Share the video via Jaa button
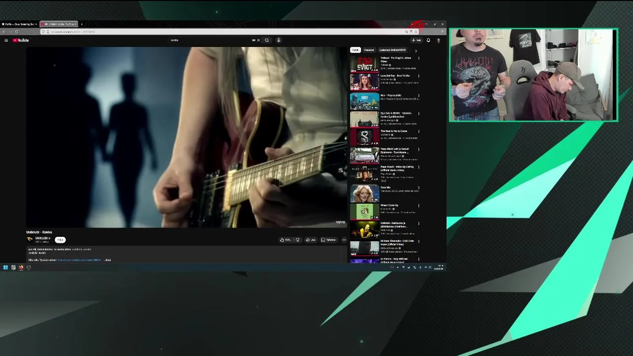Image resolution: width=633 pixels, height=356 pixels. tap(311, 240)
